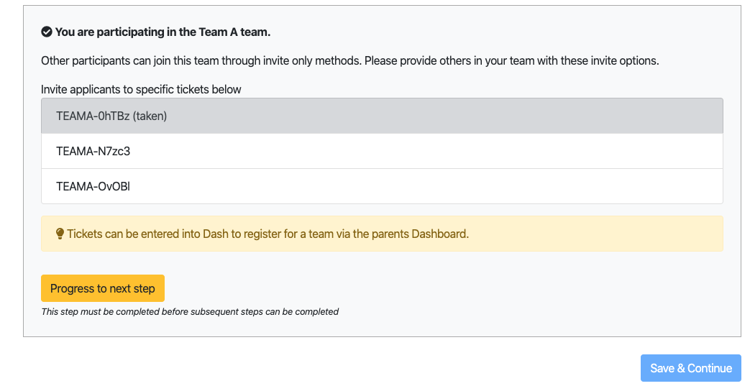Click the "You are participating in the Team A team" heading
The height and width of the screenshot is (386, 750).
163,32
